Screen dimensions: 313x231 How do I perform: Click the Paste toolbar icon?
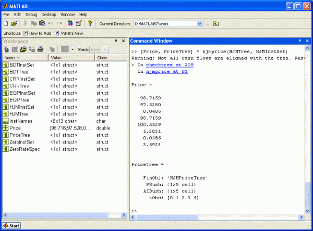(x=42, y=23)
